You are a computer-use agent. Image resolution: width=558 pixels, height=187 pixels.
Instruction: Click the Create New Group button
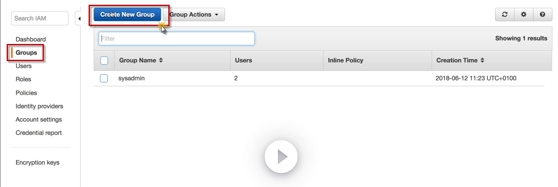pos(127,15)
